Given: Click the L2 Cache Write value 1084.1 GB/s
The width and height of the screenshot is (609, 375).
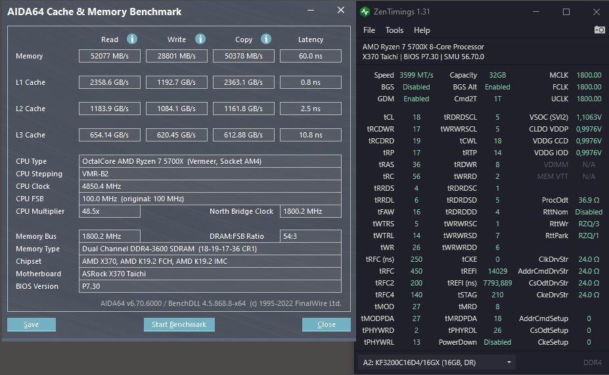Looking at the screenshot, I should 176,109.
